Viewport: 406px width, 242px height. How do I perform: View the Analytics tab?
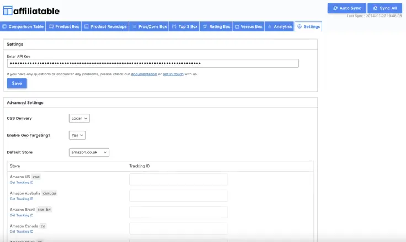click(279, 26)
